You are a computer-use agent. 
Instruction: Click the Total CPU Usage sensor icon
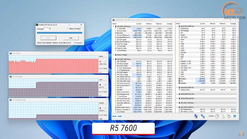116,44
